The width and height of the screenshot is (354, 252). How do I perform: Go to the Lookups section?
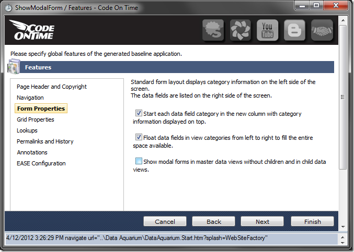27,130
